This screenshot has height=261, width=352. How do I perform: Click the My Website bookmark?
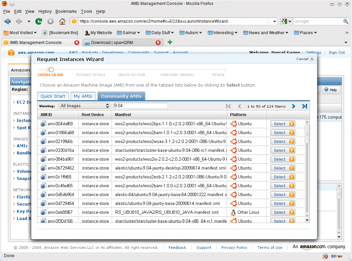click(98, 33)
